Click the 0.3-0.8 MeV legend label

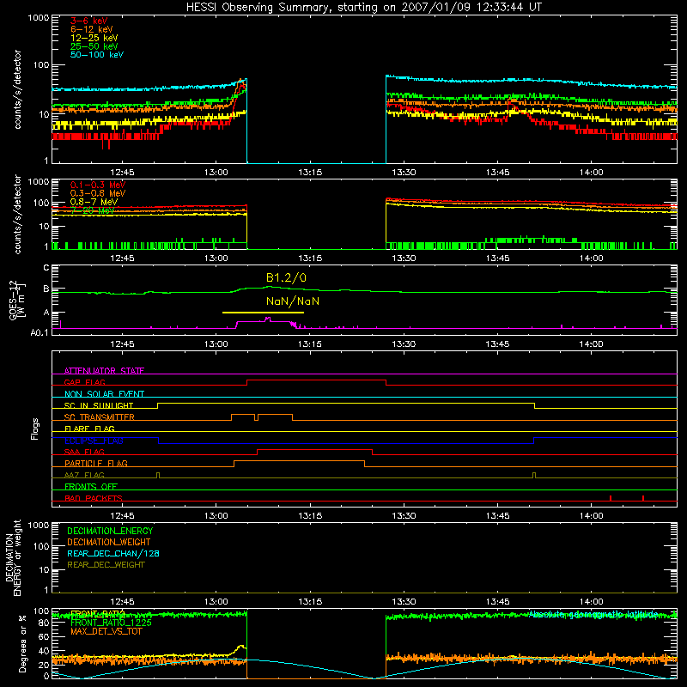[98, 193]
